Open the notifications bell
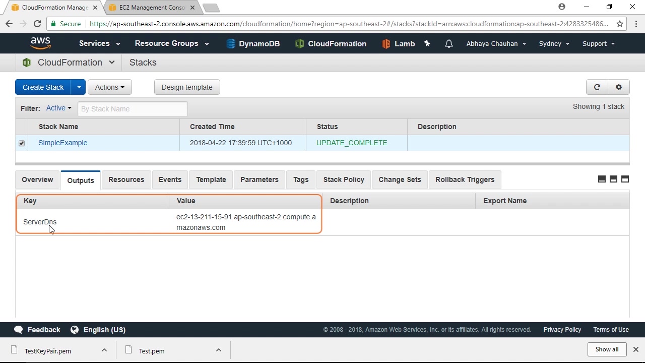Viewport: 645px width, 363px height. point(449,44)
